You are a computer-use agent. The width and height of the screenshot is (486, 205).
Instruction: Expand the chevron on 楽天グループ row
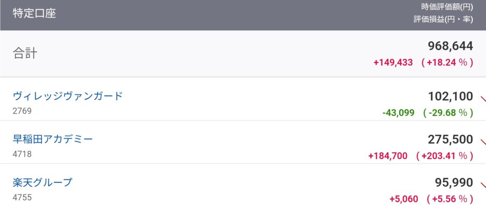pyautogui.click(x=483, y=185)
